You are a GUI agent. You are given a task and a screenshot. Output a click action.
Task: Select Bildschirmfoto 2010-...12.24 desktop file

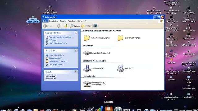(154, 11)
